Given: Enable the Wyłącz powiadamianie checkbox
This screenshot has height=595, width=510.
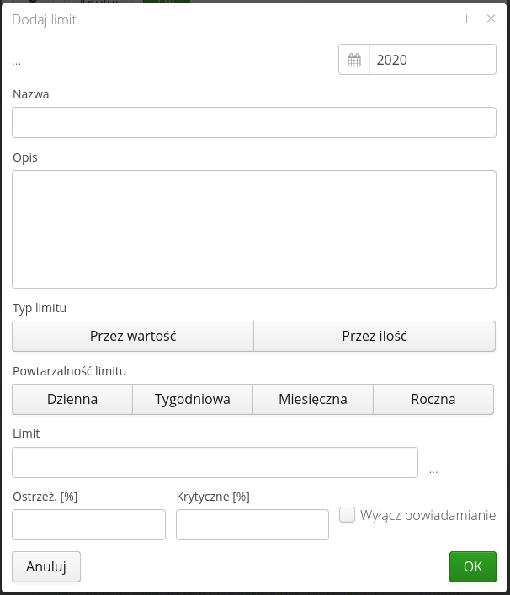Looking at the screenshot, I should tap(348, 515).
